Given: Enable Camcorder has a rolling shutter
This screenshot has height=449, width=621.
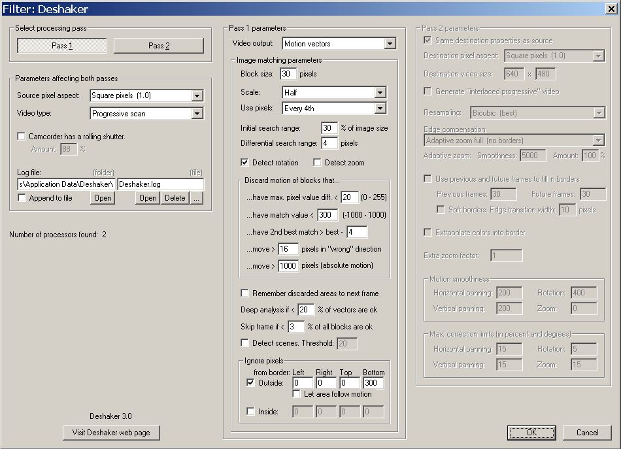Looking at the screenshot, I should [x=22, y=136].
